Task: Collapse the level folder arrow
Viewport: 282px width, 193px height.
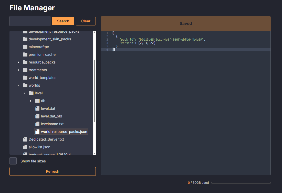Action: (25, 93)
